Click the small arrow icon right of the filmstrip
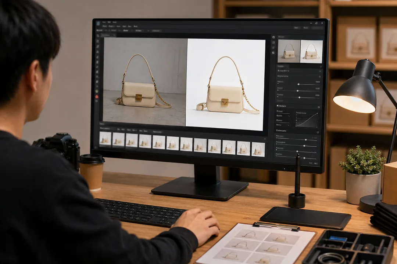The image size is (397, 264). pyautogui.click(x=265, y=139)
